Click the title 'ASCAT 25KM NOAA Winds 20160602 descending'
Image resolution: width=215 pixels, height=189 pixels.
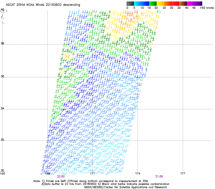43,5
